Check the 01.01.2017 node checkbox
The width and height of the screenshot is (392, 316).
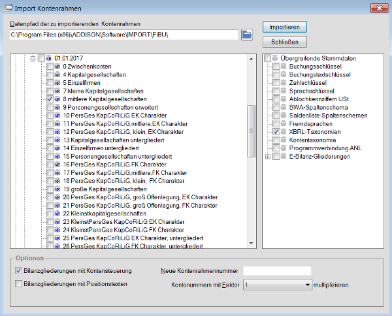click(41, 58)
